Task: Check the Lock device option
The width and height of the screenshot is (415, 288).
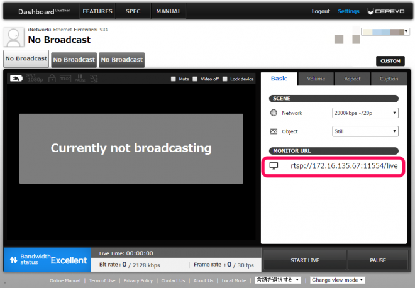Action: [x=225, y=79]
